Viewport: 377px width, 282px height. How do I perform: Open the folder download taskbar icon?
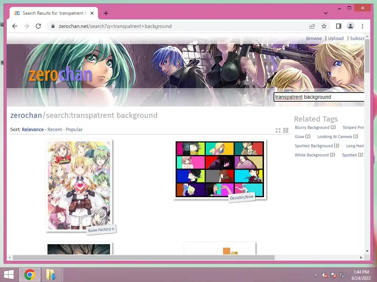click(x=51, y=275)
